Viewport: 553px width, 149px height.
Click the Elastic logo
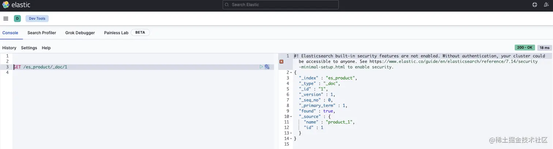[16, 5]
